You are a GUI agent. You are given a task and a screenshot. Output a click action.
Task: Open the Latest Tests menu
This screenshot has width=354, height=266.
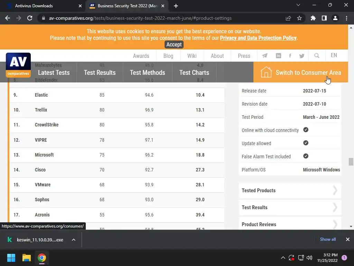54,72
